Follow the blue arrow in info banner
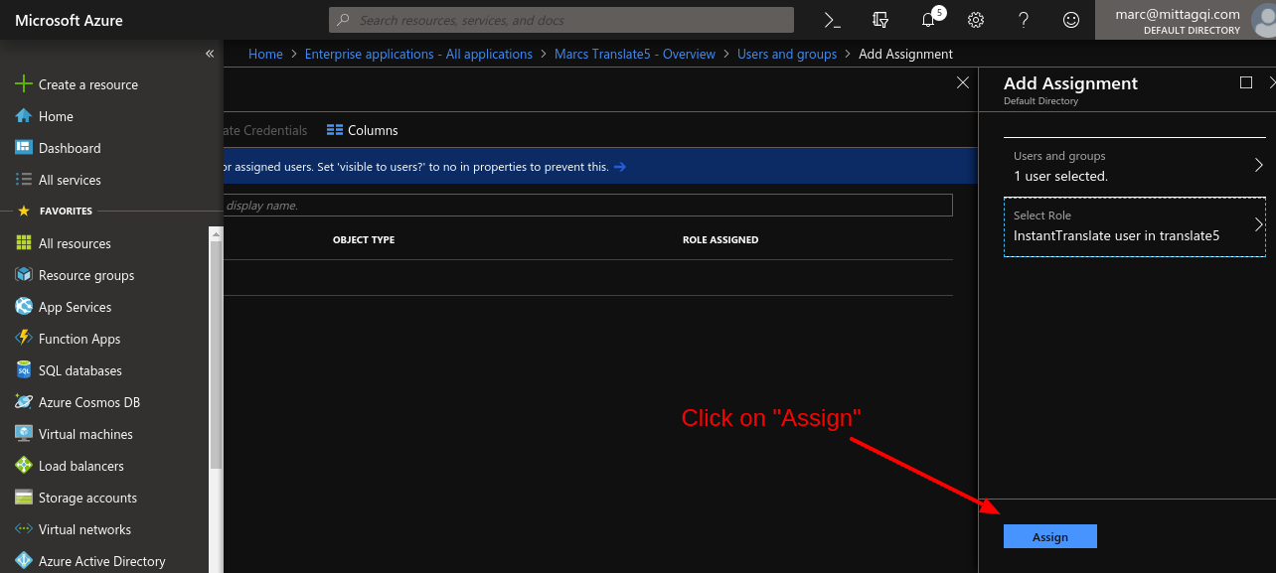 (620, 167)
